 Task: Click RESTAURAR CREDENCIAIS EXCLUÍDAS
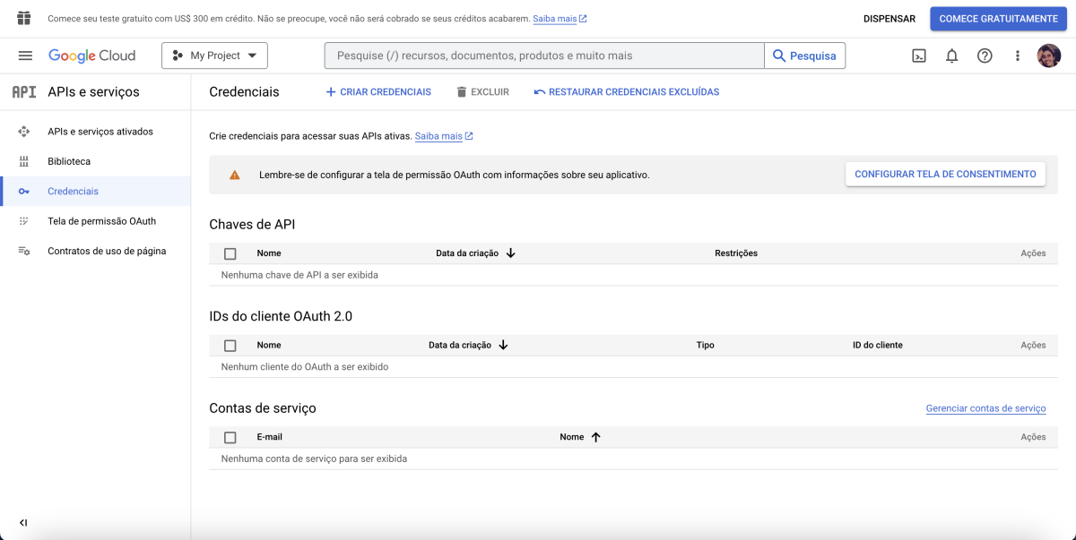pyautogui.click(x=626, y=92)
